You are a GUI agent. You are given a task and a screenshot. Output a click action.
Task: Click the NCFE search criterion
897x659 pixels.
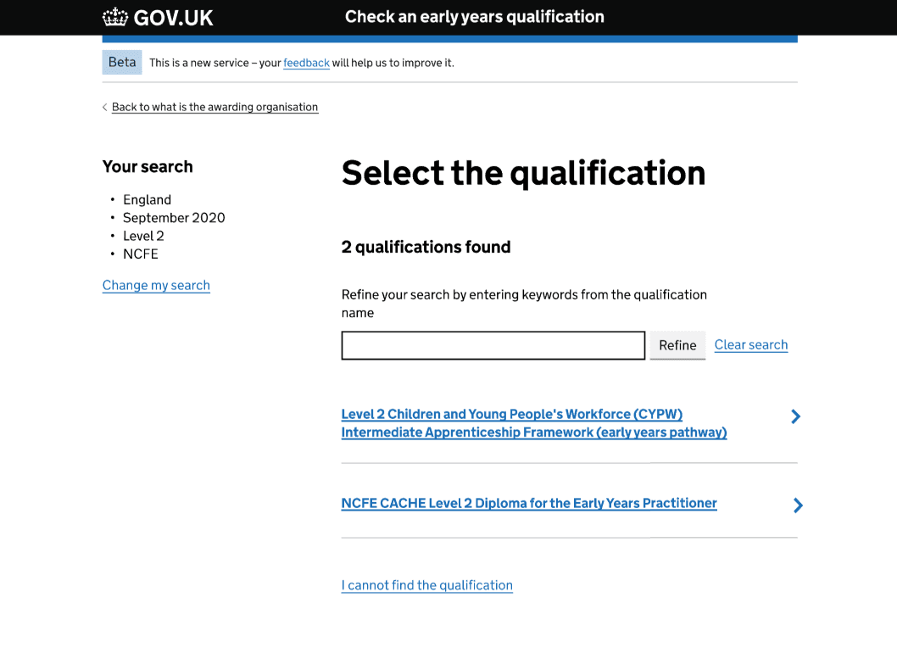(x=141, y=254)
